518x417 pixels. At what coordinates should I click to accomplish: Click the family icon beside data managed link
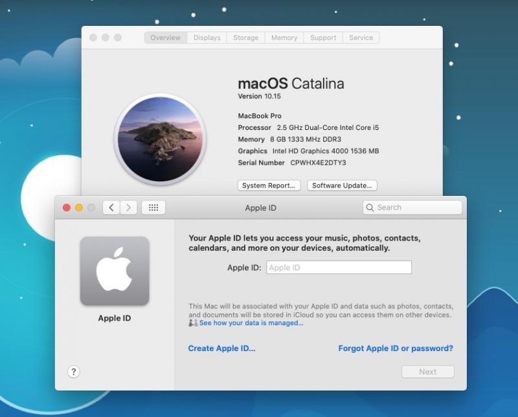[x=193, y=323]
